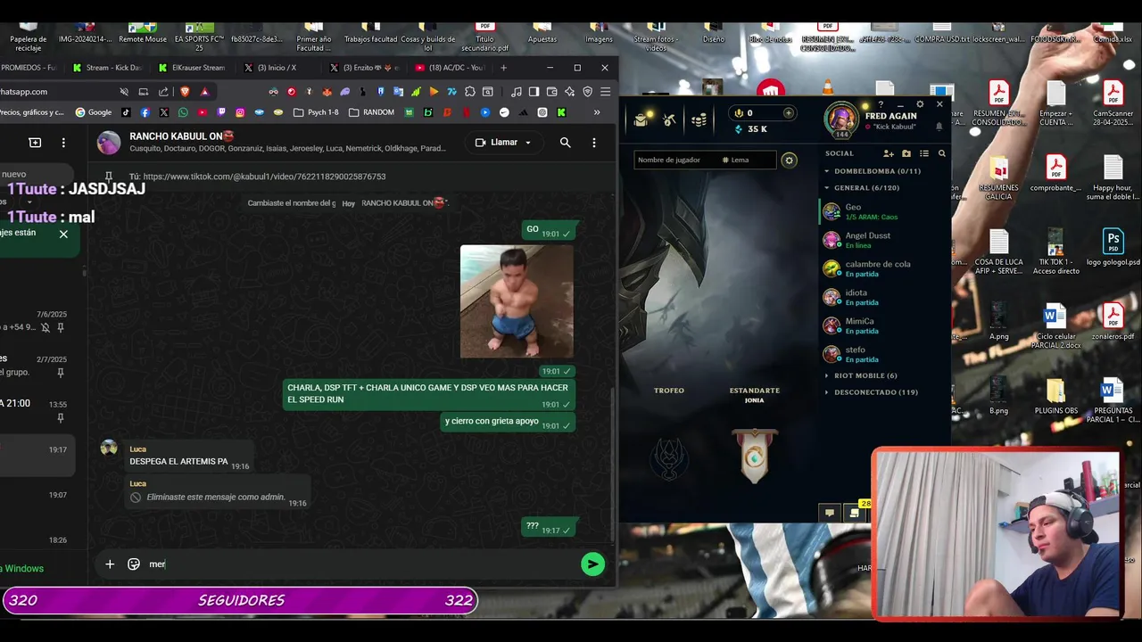Screen dimensions: 1142x642
Task: Show more bookmarks with chevron
Action: tap(597, 112)
